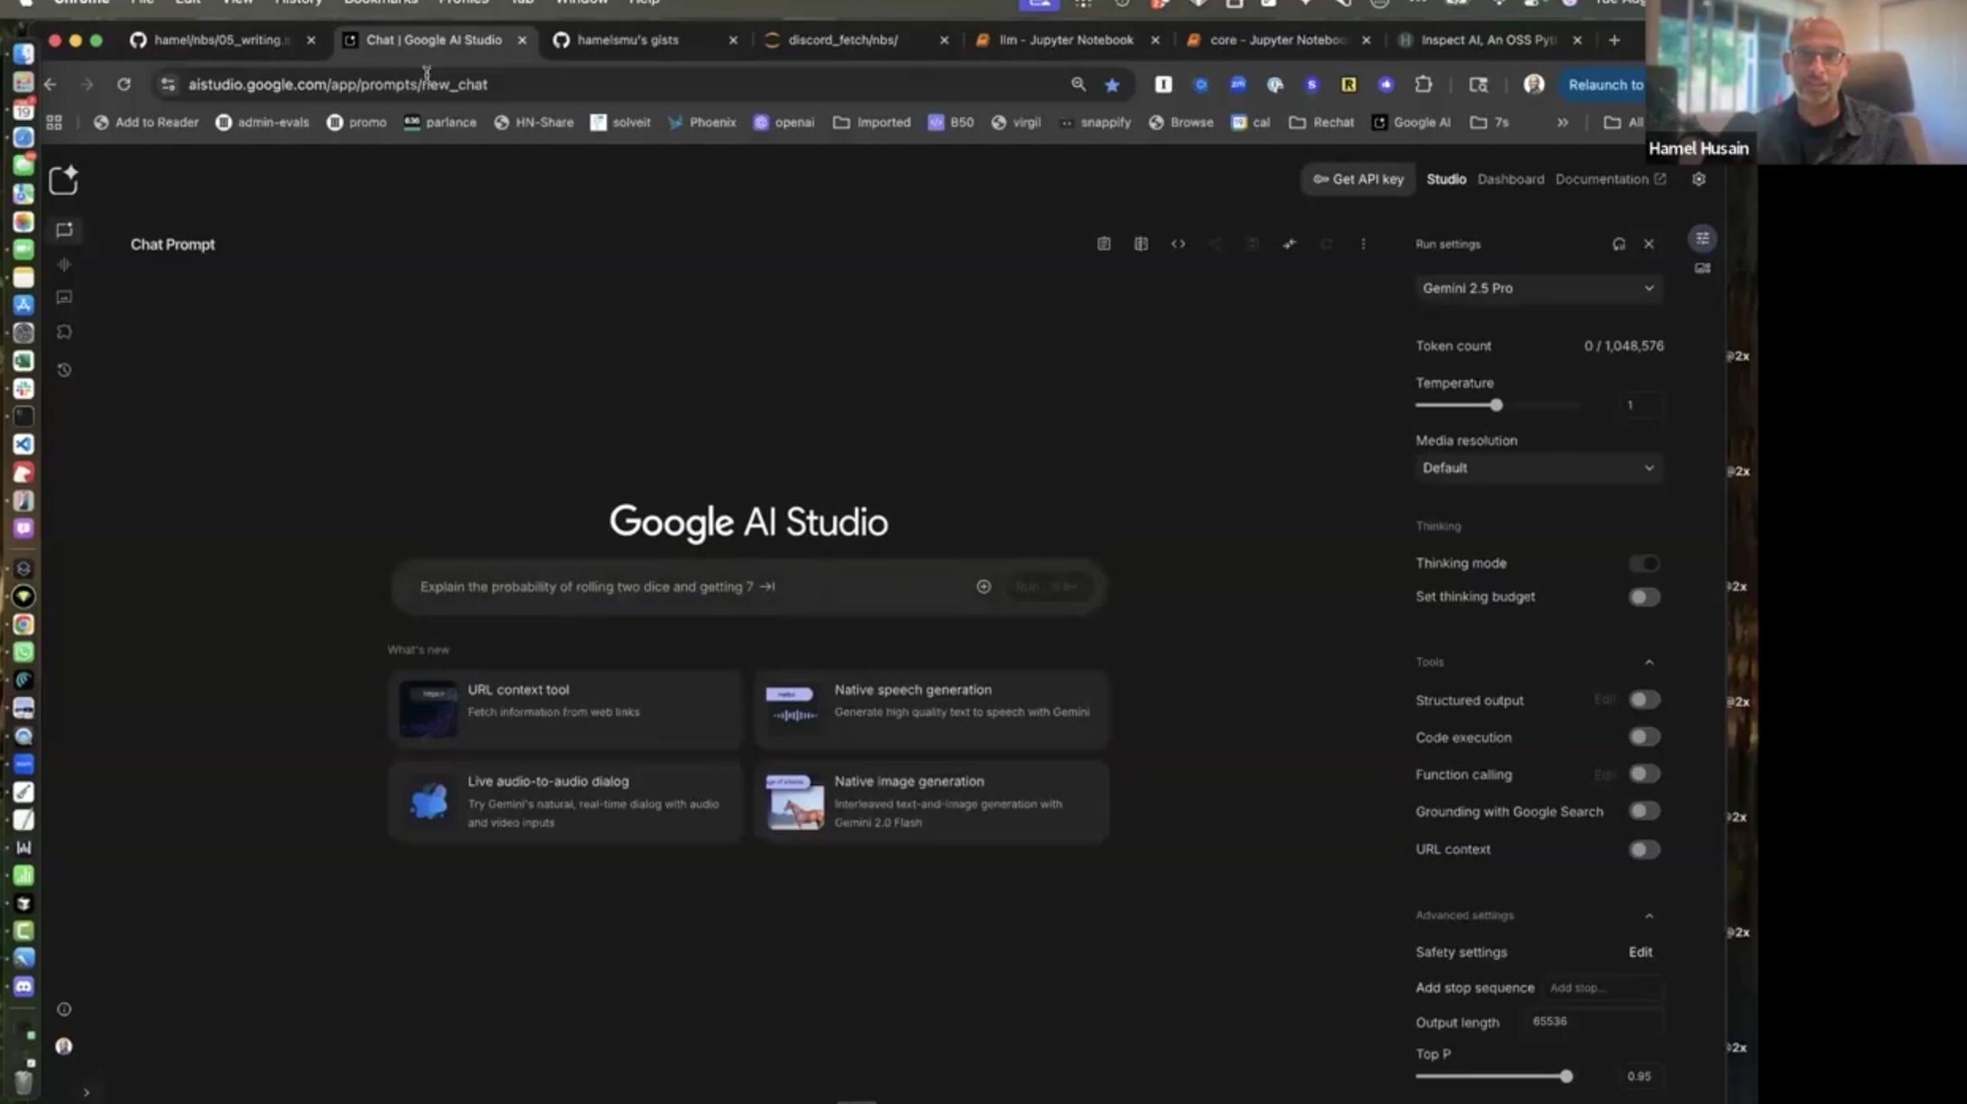Click the Temperature slider handle

click(1496, 405)
